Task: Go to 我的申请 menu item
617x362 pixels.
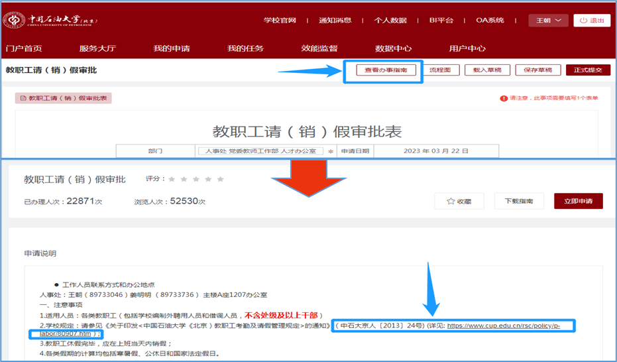Action: [x=172, y=48]
